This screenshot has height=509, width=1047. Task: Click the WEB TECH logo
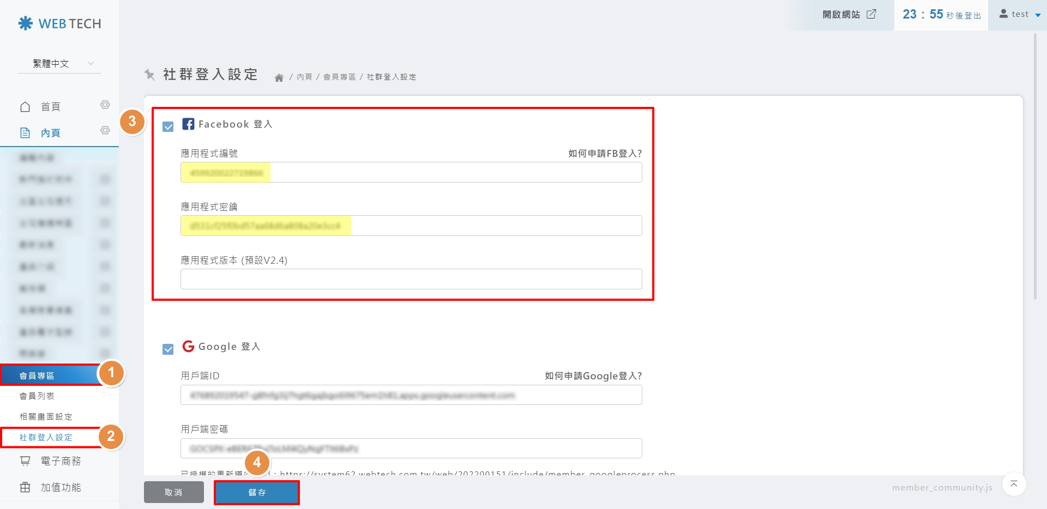coord(59,23)
